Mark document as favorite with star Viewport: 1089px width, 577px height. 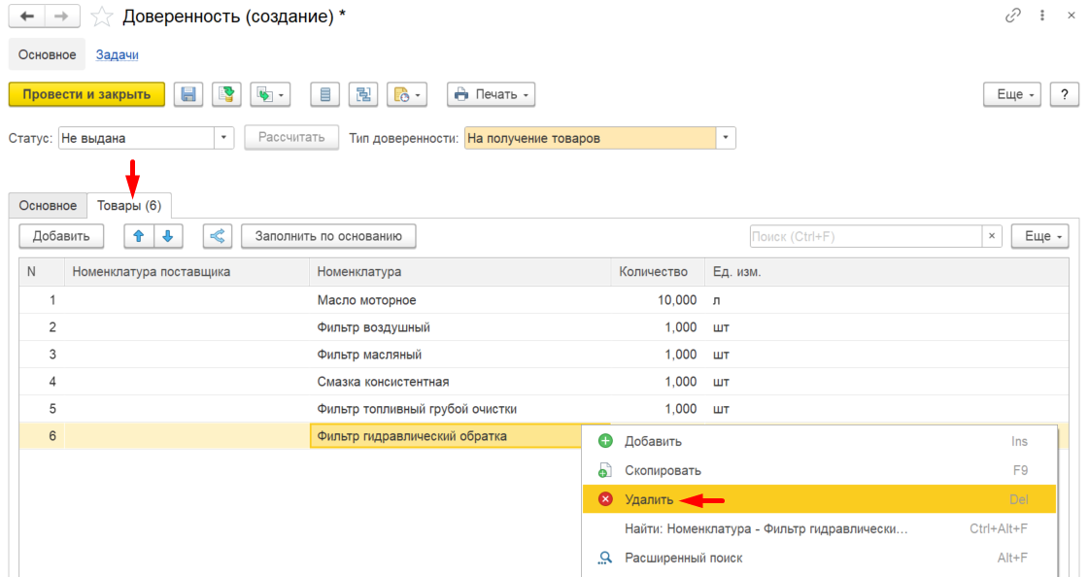point(101,16)
